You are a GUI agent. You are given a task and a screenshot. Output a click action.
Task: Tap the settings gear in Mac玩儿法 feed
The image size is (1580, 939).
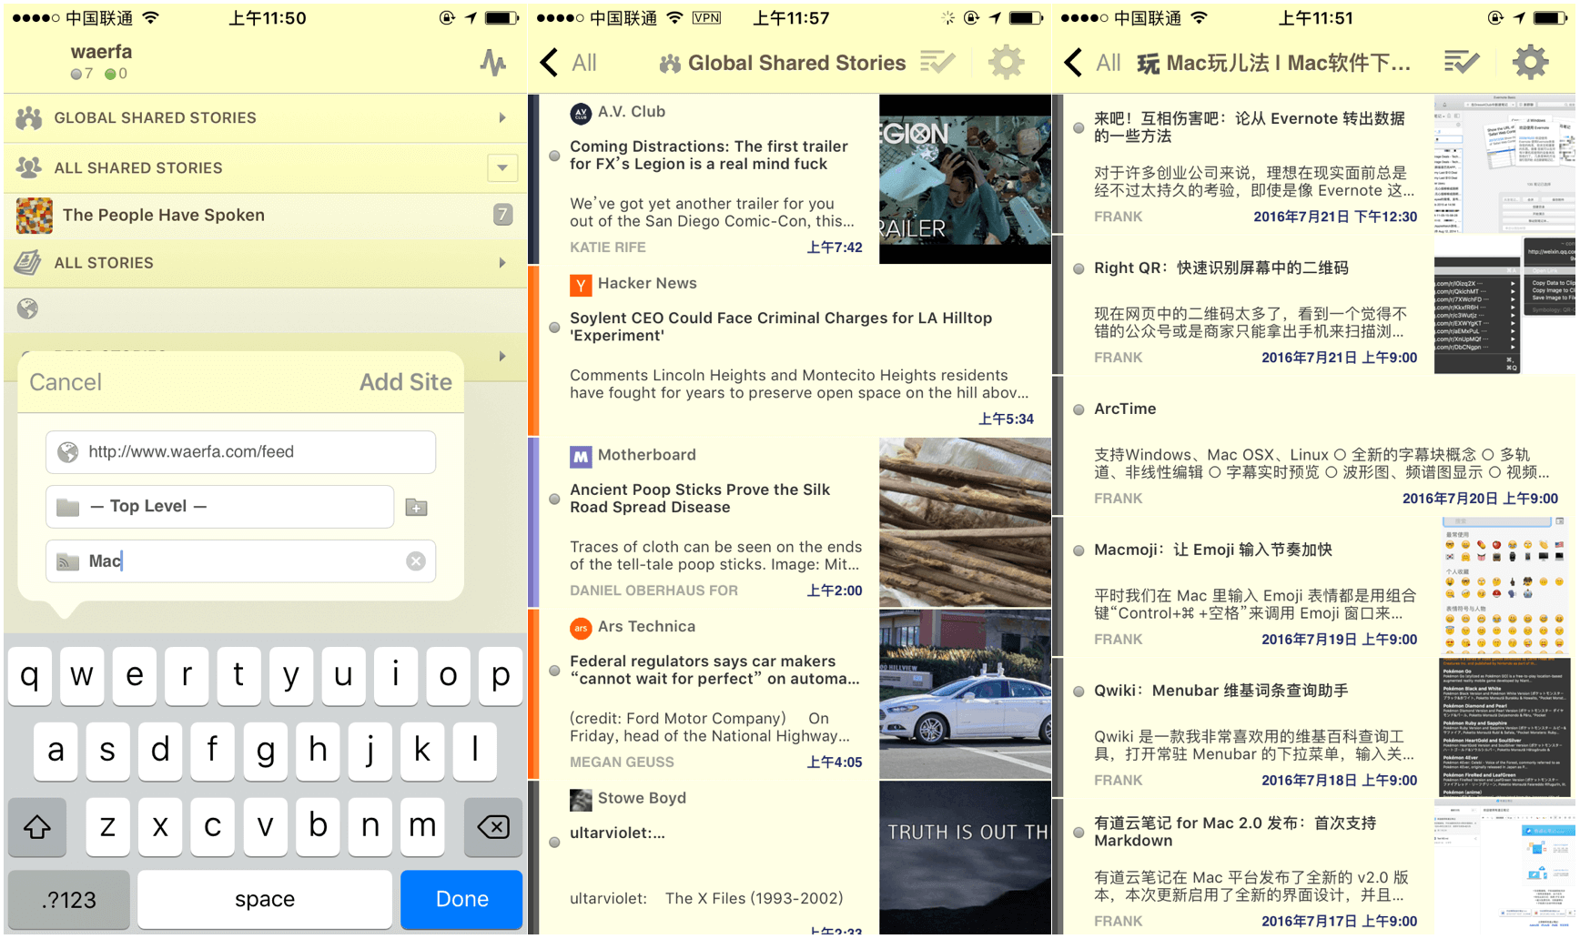[x=1530, y=63]
